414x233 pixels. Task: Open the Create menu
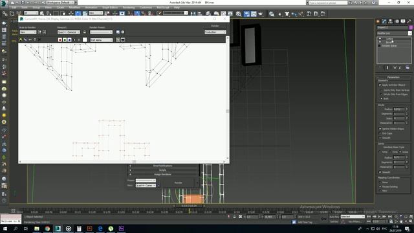(x=60, y=8)
